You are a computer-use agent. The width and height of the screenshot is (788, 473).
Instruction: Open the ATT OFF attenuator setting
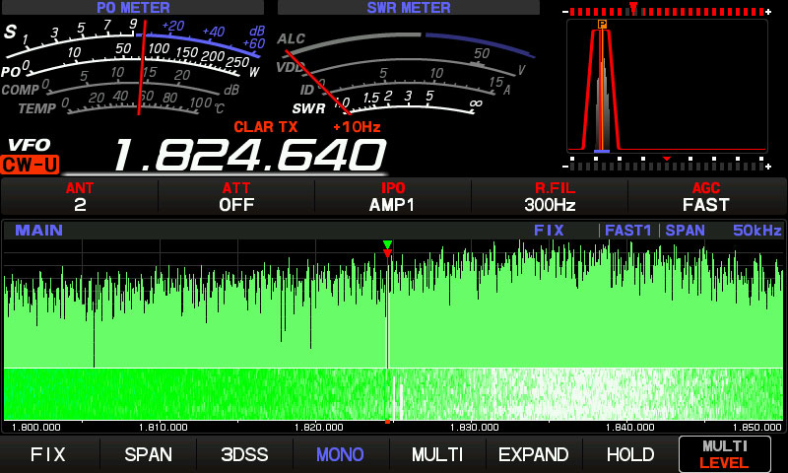pyautogui.click(x=236, y=197)
